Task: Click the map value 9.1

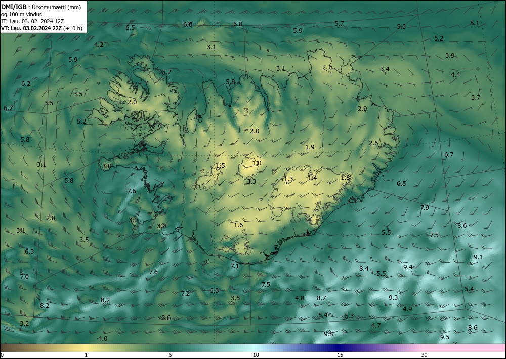Action: [478, 257]
